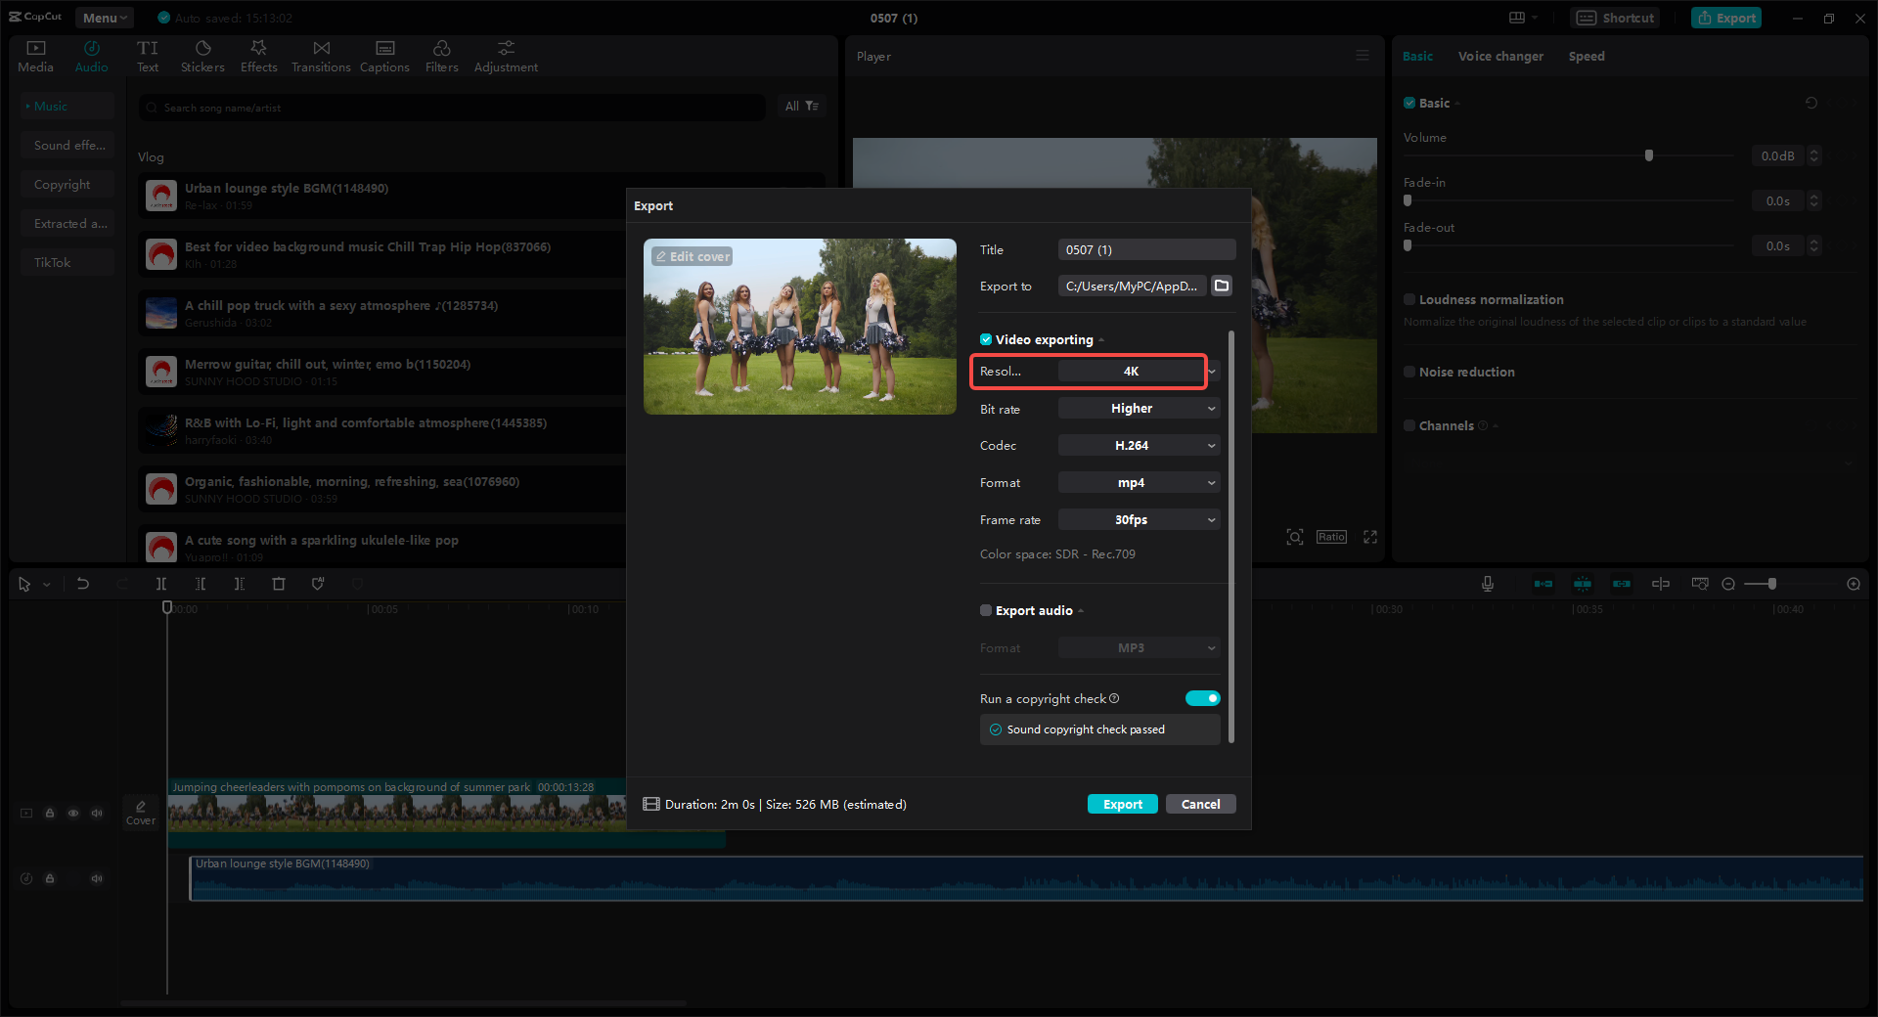Click the timeline zoom slider handle
Screen dimensions: 1878x1017
click(x=1771, y=584)
